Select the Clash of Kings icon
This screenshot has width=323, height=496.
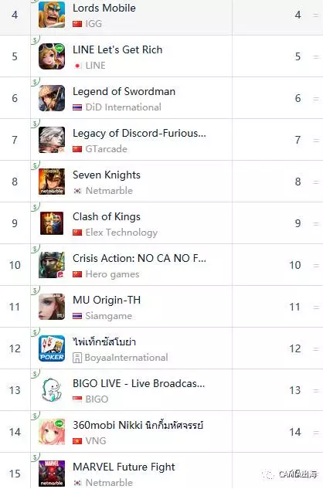pyautogui.click(x=52, y=223)
